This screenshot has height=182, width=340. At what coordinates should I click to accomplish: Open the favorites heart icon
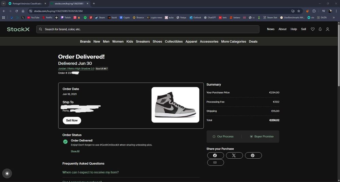click(312, 29)
